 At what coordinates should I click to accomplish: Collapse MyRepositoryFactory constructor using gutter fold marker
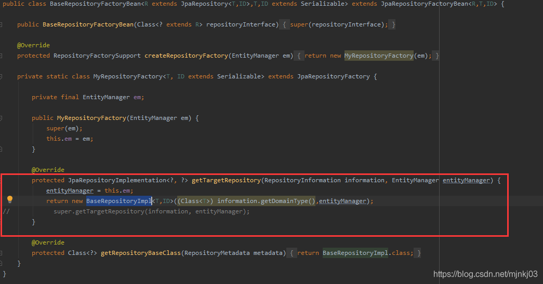pos(3,118)
